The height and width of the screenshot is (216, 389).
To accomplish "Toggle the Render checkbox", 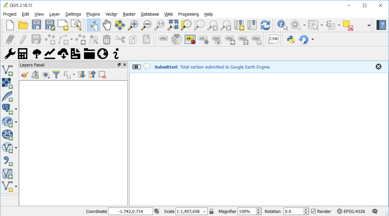I will click(313, 211).
